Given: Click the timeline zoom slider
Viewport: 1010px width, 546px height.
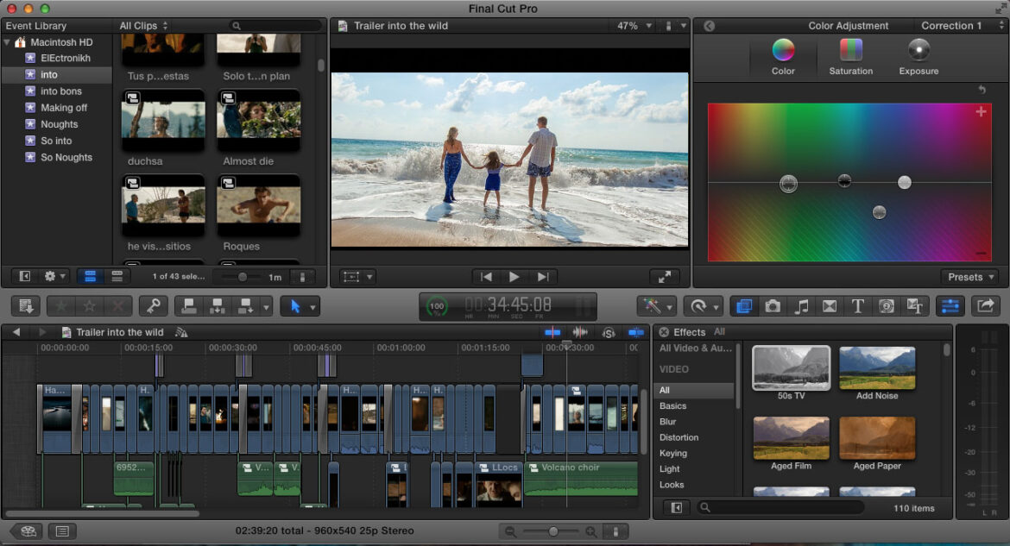Looking at the screenshot, I should (552, 531).
